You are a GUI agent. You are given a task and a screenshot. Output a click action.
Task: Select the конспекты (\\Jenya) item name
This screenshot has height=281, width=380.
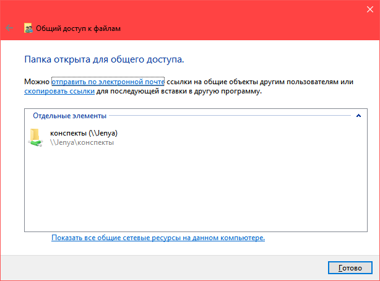point(84,133)
